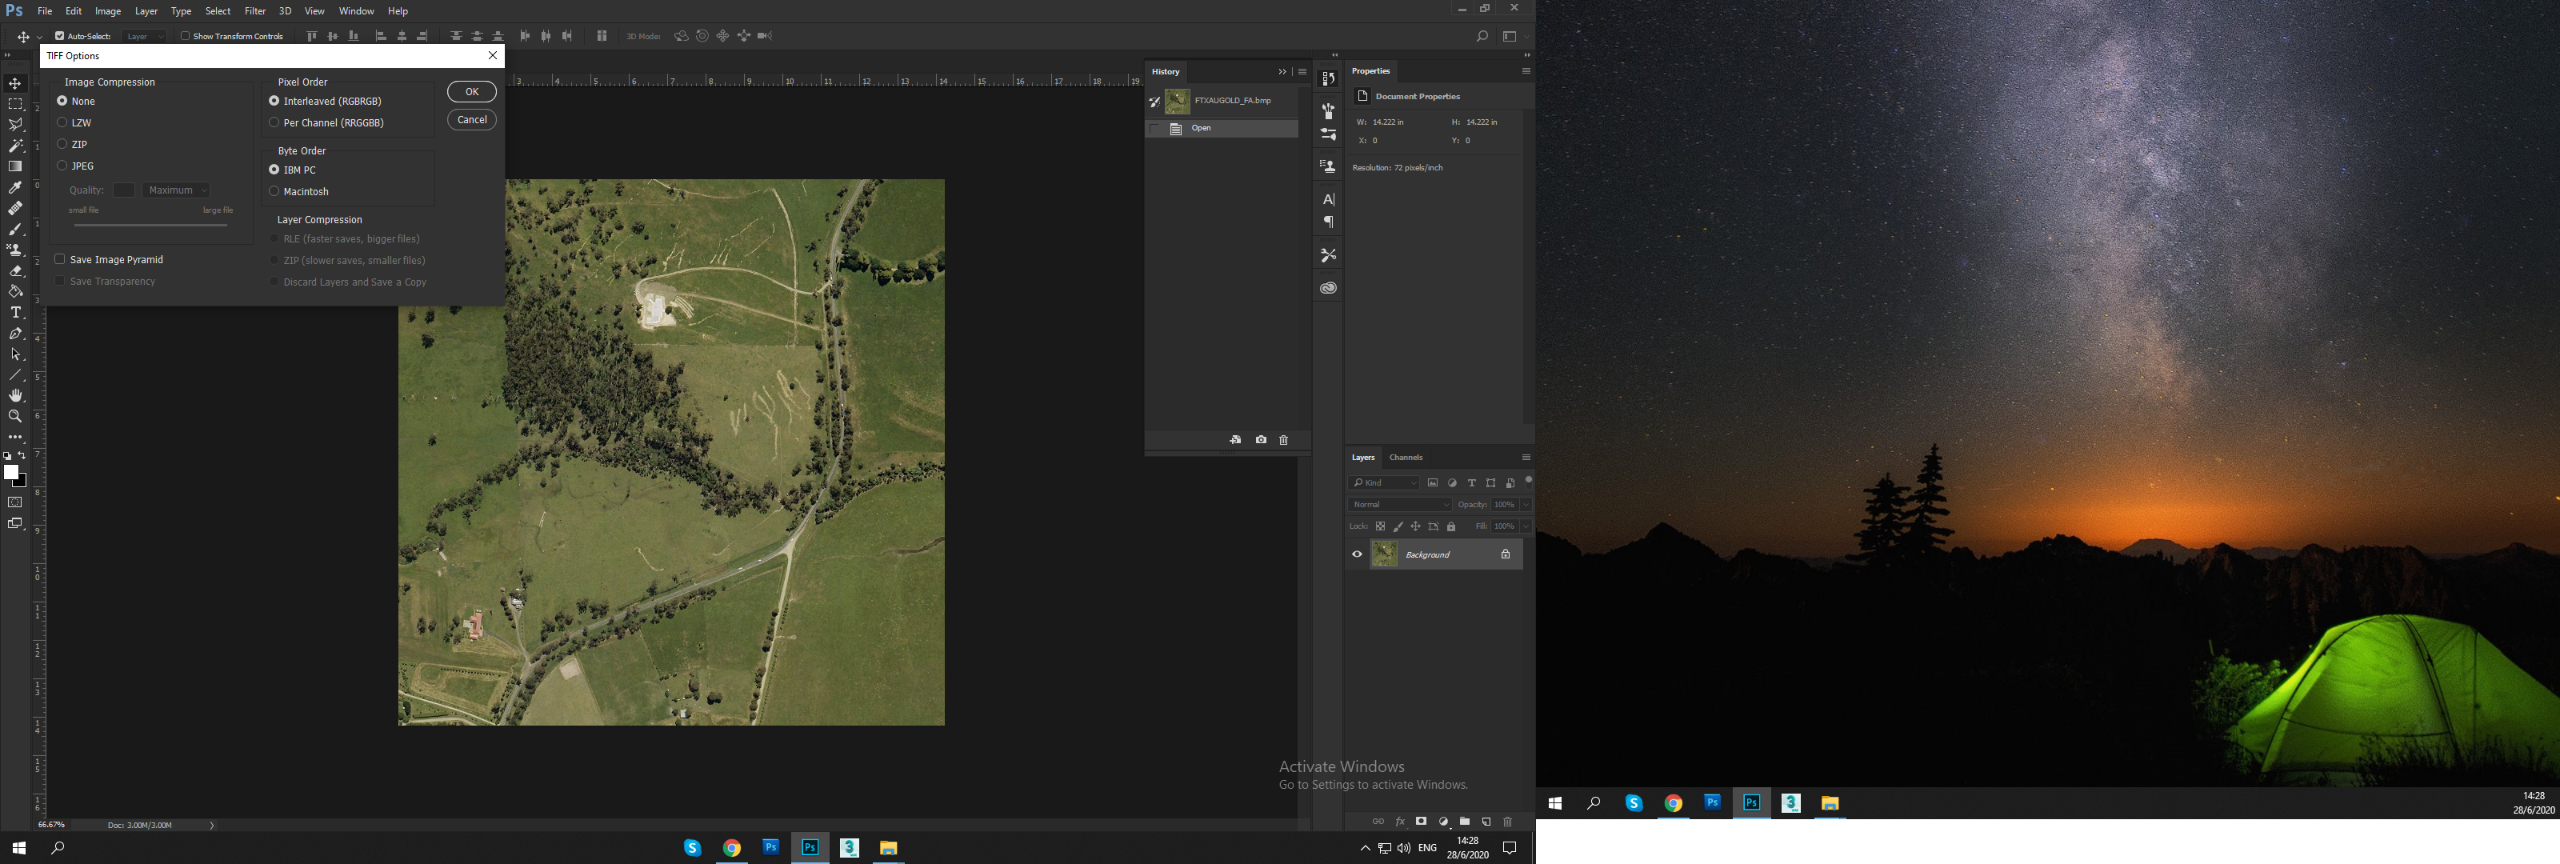Viewport: 2560px width, 864px height.
Task: Confirm TIFF Options with OK
Action: click(472, 91)
